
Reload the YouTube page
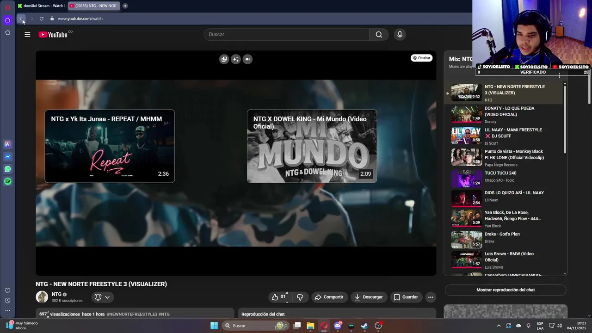pyautogui.click(x=42, y=18)
